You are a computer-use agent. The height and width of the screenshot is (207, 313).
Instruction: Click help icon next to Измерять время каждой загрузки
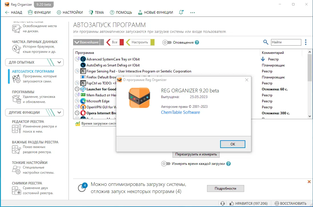tap(228, 164)
